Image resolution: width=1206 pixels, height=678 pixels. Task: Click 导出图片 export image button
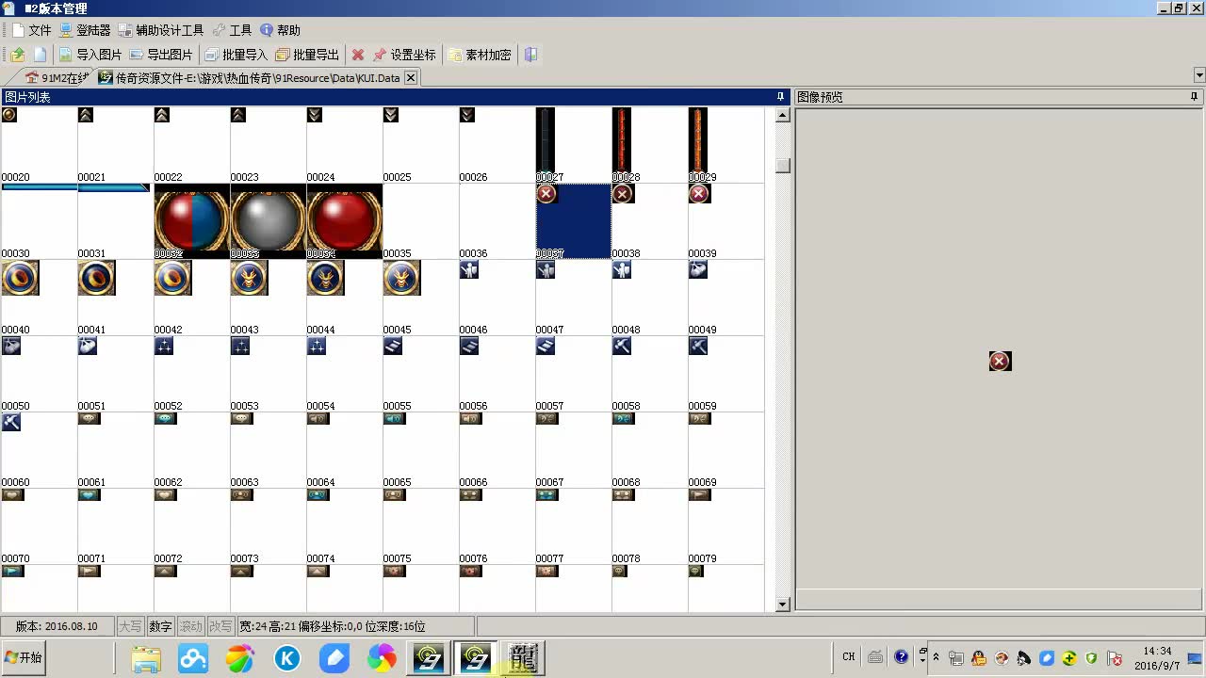161,55
